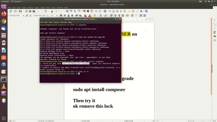Toggle Formatting Marks pilcrow icon
Viewport: 217px width, 122px height.
click(75, 11)
